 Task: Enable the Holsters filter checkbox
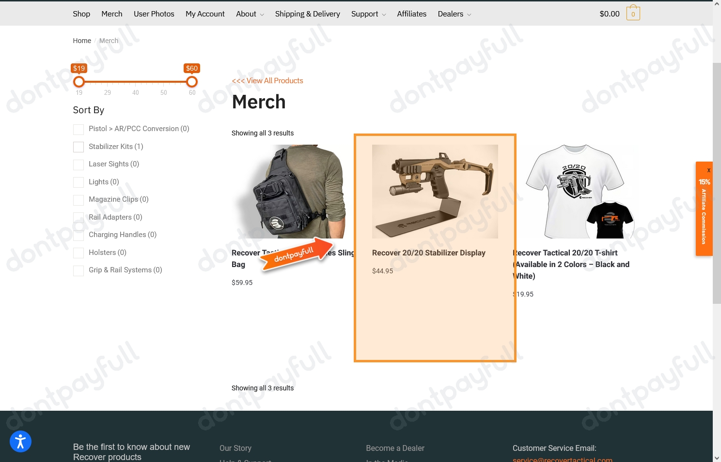tap(78, 253)
